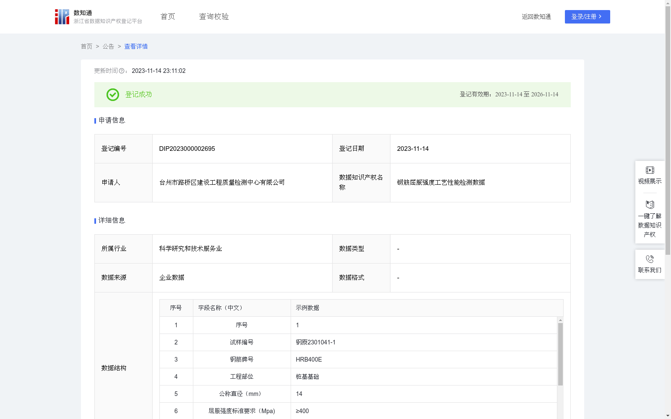Click the 数据格式 label cell
This screenshot has width=671, height=419.
(x=361, y=278)
